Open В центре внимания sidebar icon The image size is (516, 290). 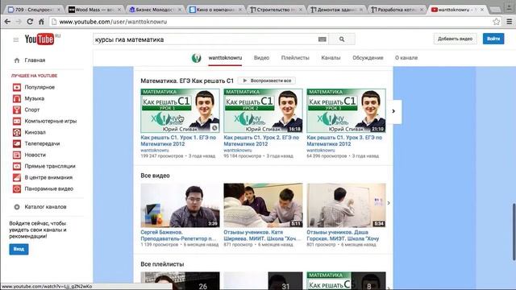click(x=17, y=177)
